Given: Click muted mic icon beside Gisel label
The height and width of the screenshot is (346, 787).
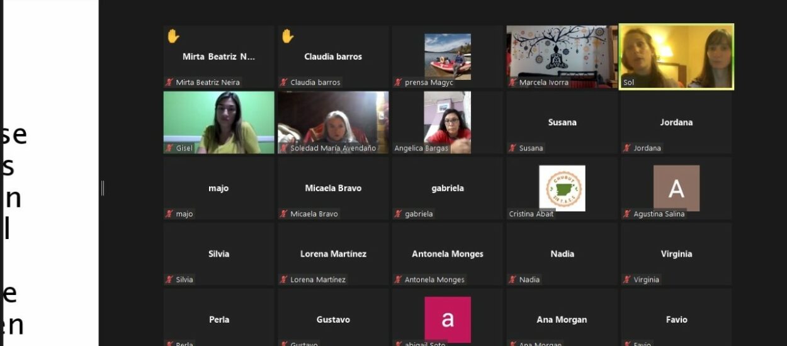Looking at the screenshot, I should [169, 148].
